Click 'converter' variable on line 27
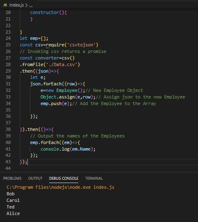 click(47, 58)
